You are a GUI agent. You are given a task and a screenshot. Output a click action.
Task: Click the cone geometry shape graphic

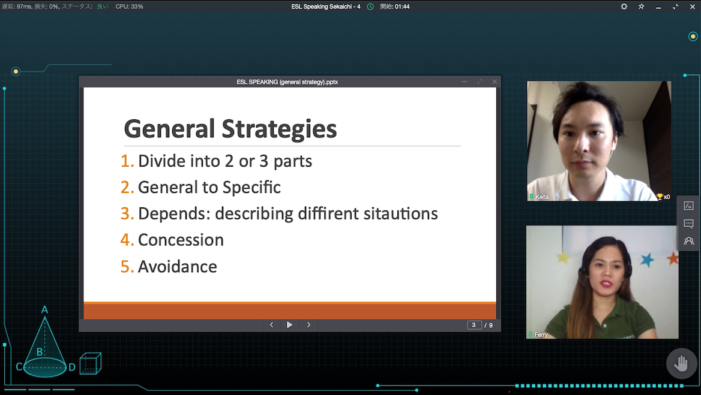44,348
